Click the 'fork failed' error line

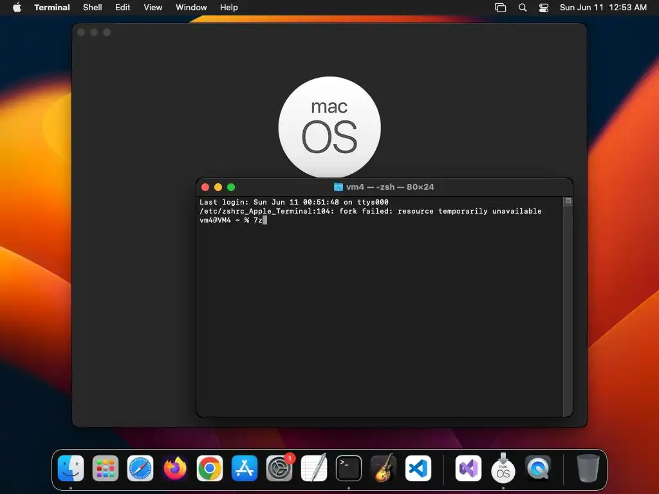[370, 211]
